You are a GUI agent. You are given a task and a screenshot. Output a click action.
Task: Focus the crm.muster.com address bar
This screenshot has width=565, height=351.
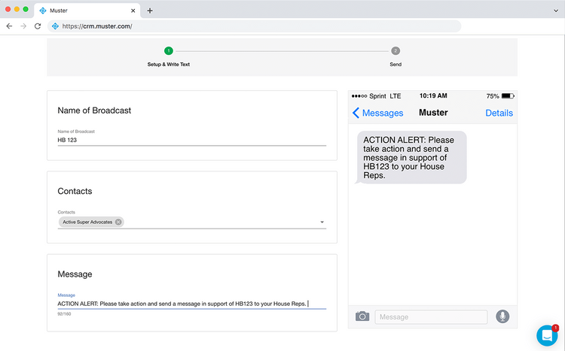pos(254,26)
